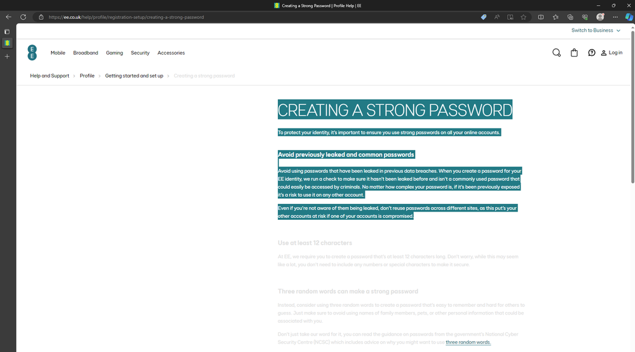Image resolution: width=635 pixels, height=352 pixels.
Task: Open immersive reader view
Action: pos(510,17)
